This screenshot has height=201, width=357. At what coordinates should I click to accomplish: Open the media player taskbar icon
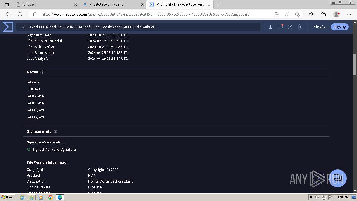pos(41,197)
